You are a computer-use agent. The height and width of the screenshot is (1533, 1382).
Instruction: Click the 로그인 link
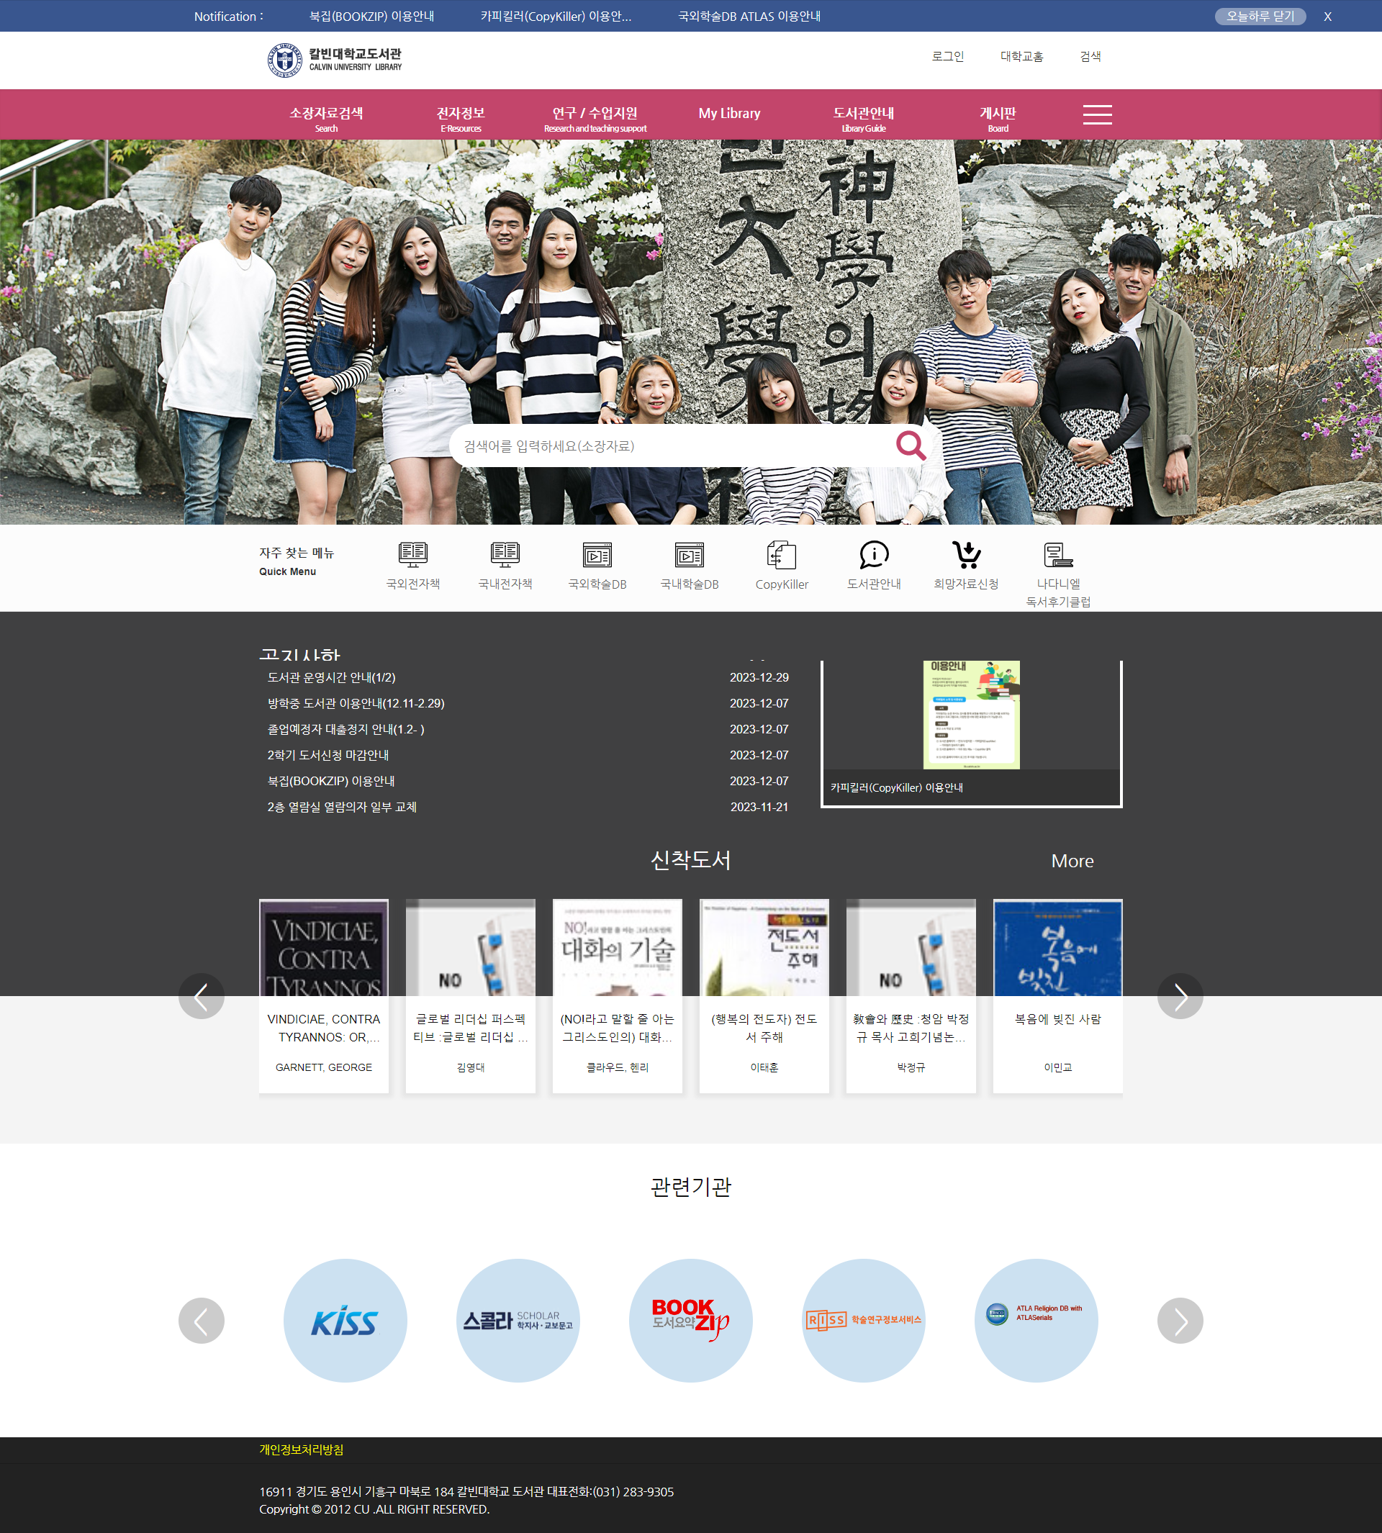click(947, 56)
